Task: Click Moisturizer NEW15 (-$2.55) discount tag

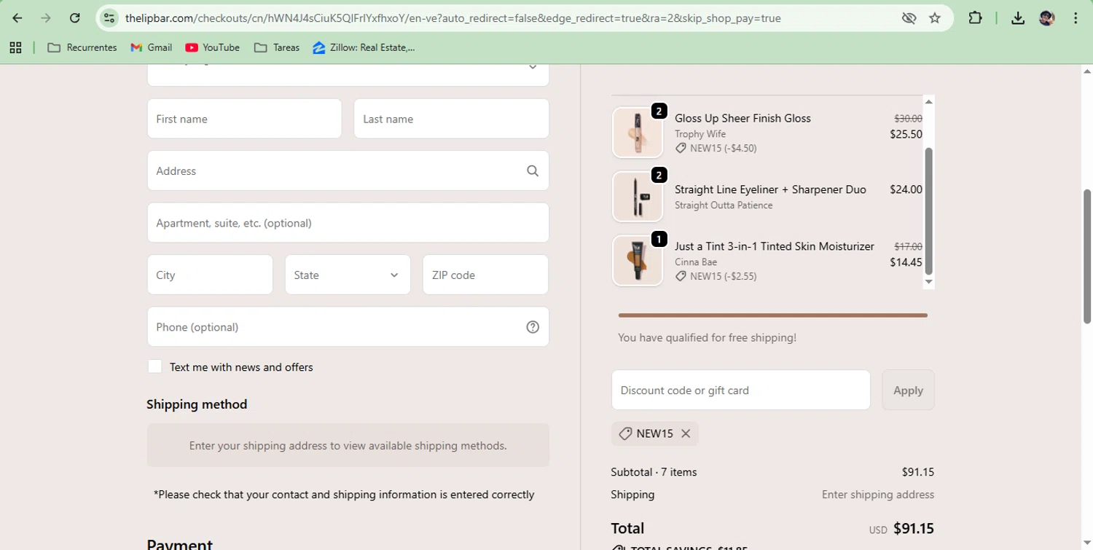Action: click(x=716, y=276)
